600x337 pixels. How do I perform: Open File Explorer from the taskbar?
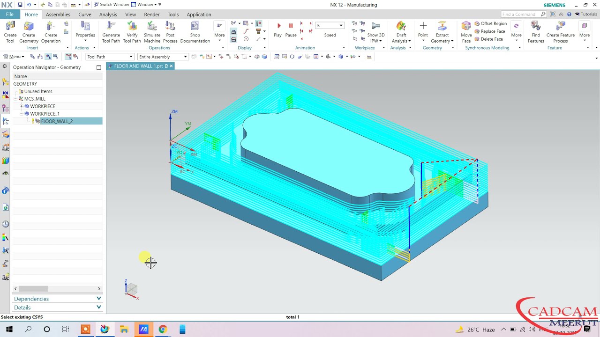click(x=124, y=330)
